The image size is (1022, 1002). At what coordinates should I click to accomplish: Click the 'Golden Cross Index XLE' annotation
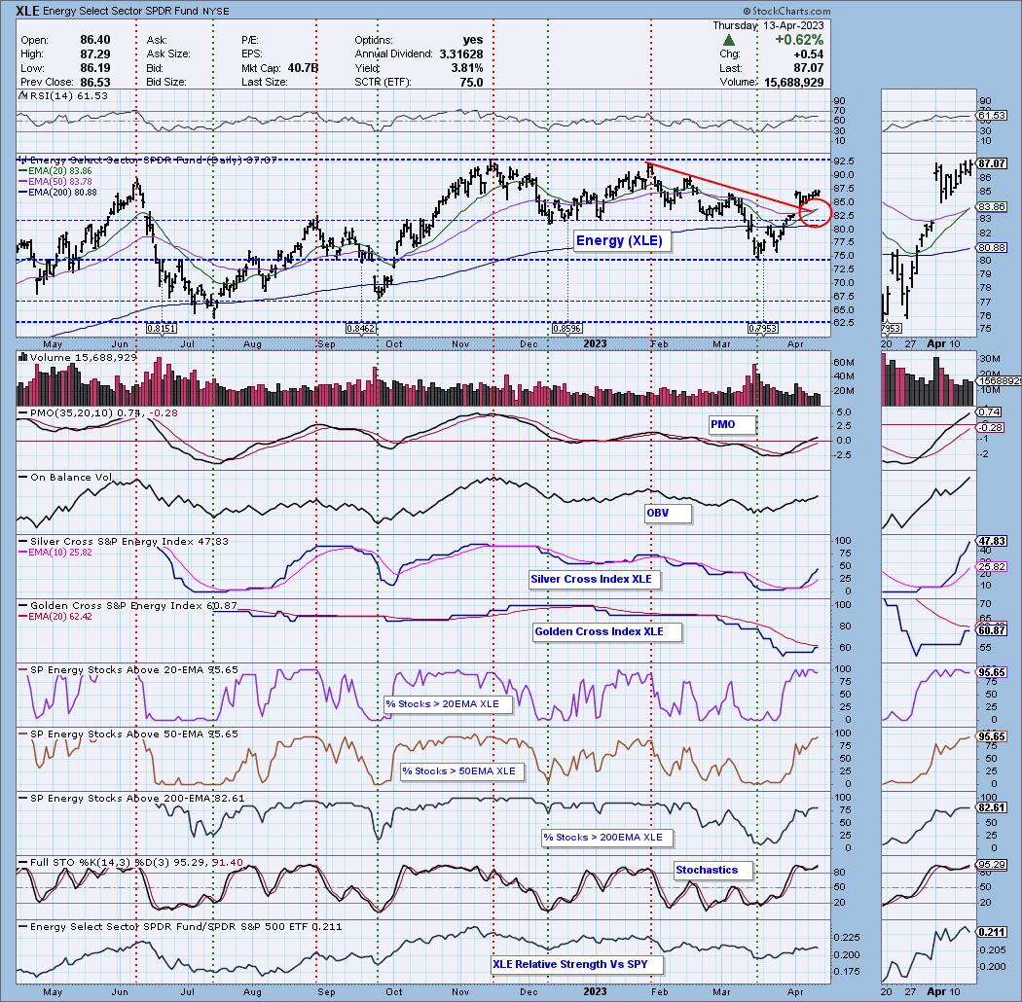click(606, 632)
